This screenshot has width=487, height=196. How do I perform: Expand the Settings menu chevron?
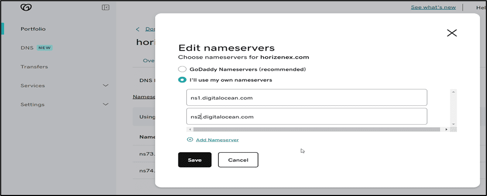coord(106,104)
